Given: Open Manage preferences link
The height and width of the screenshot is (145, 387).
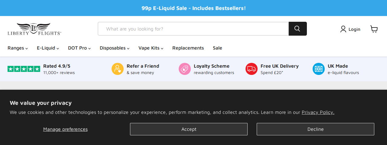Looking at the screenshot, I should (x=65, y=129).
